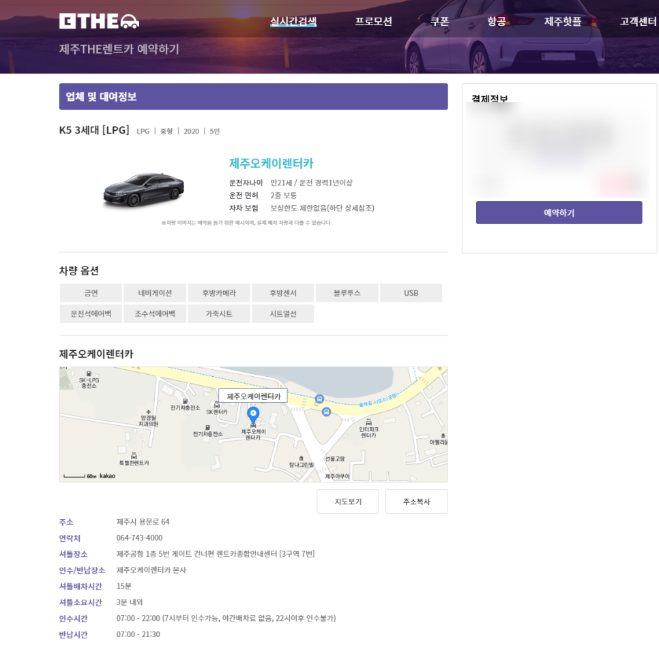Image resolution: width=659 pixels, height=648 pixels.
Task: Click the USB option tag
Action: click(411, 293)
